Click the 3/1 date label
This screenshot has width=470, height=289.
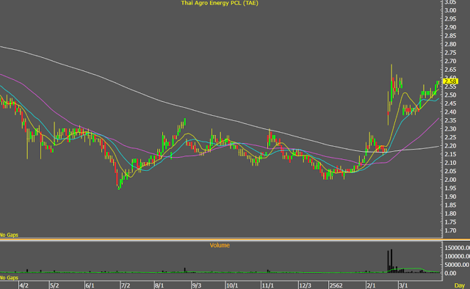[x=403, y=285]
